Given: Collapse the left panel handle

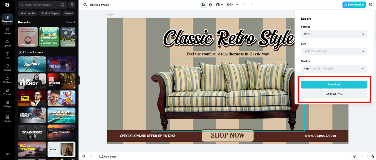Looking at the screenshot, I should [x=79, y=80].
